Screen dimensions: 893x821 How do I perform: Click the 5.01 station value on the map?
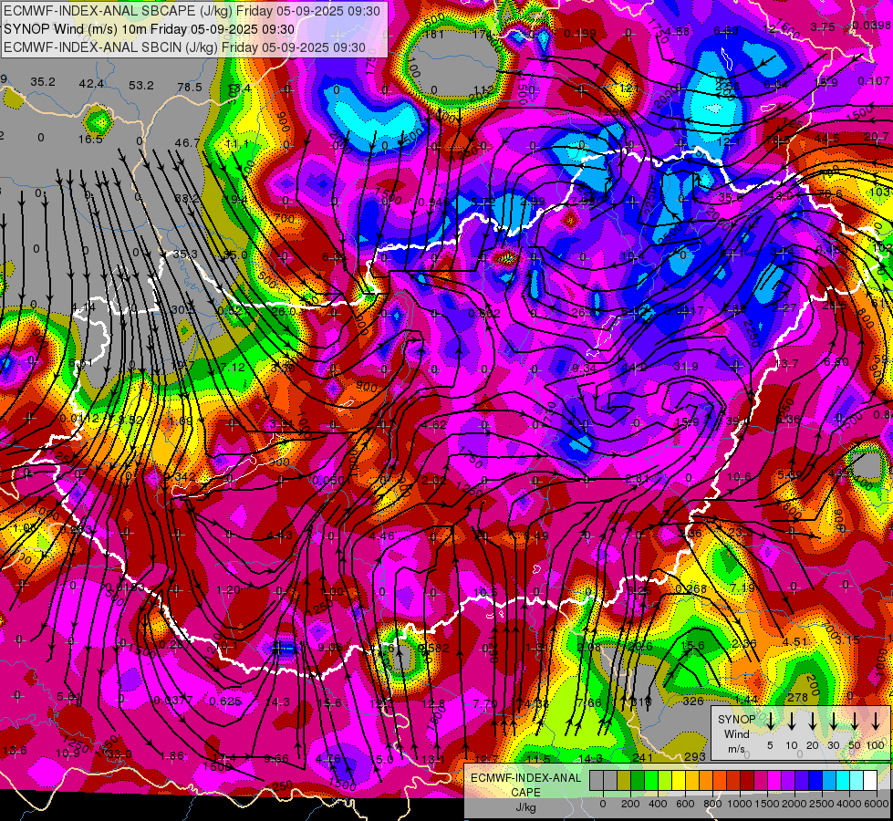tap(69, 697)
